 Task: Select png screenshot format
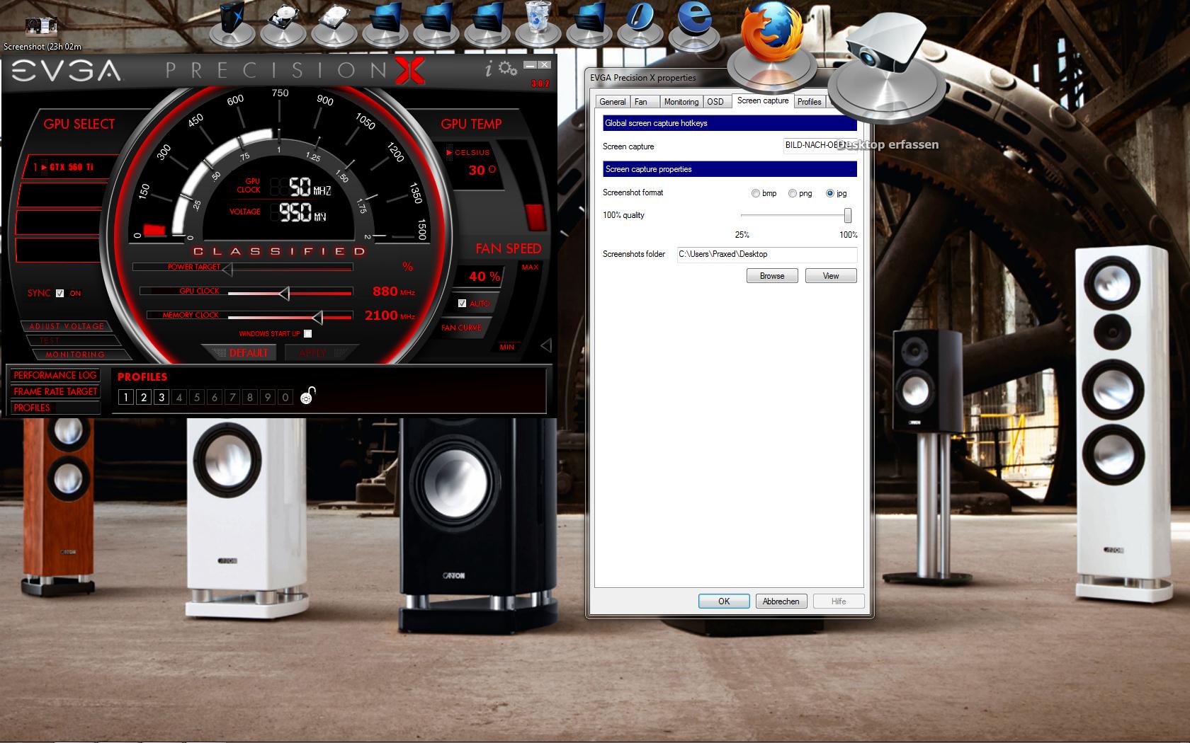793,193
